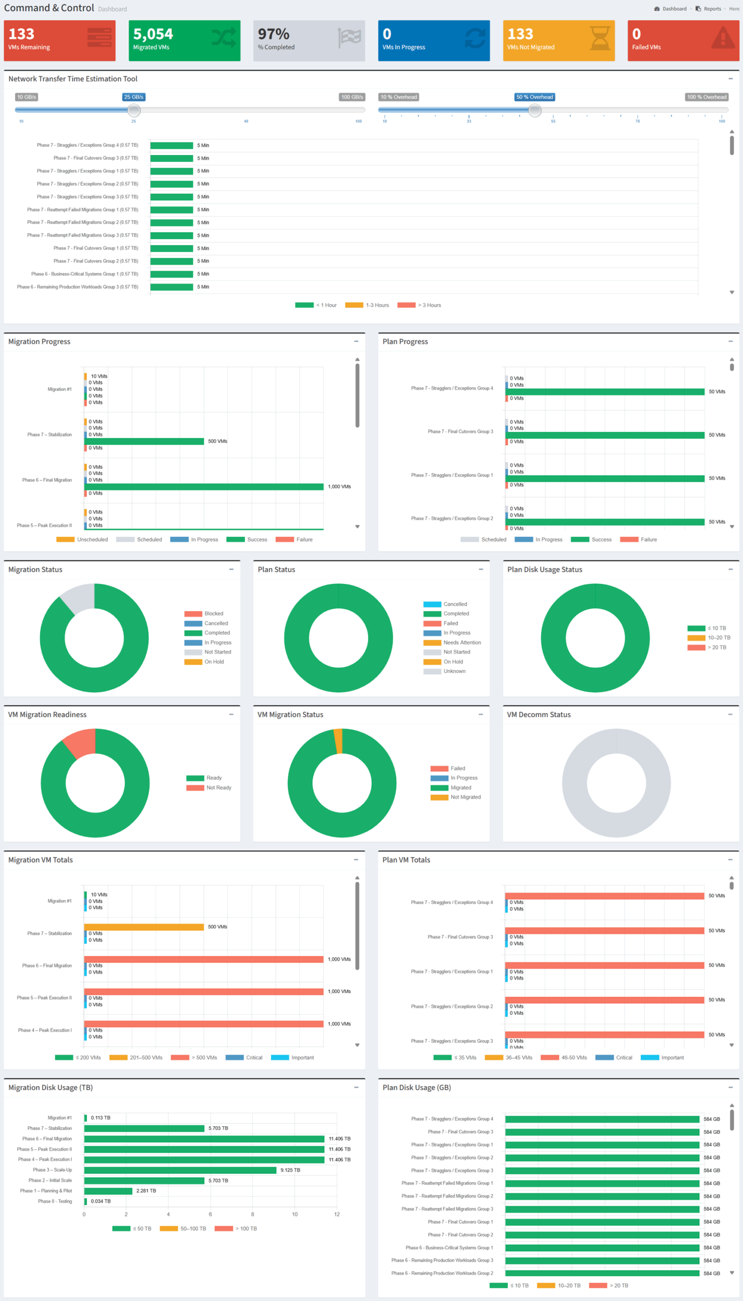Viewport: 743px width, 1301px height.
Task: Toggle Not Ready legend in VM Migration Readiness
Action: click(x=209, y=788)
